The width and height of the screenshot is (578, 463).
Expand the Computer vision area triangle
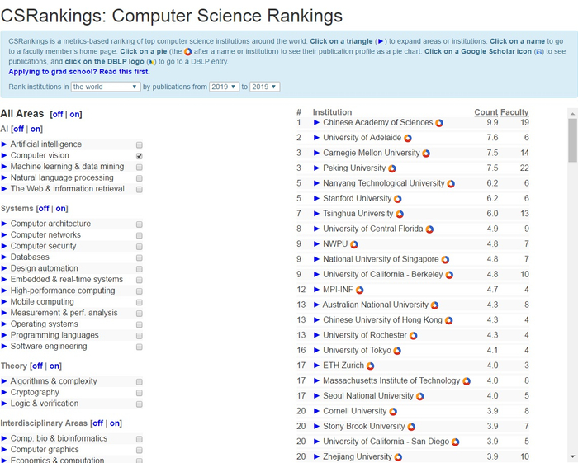coord(4,155)
